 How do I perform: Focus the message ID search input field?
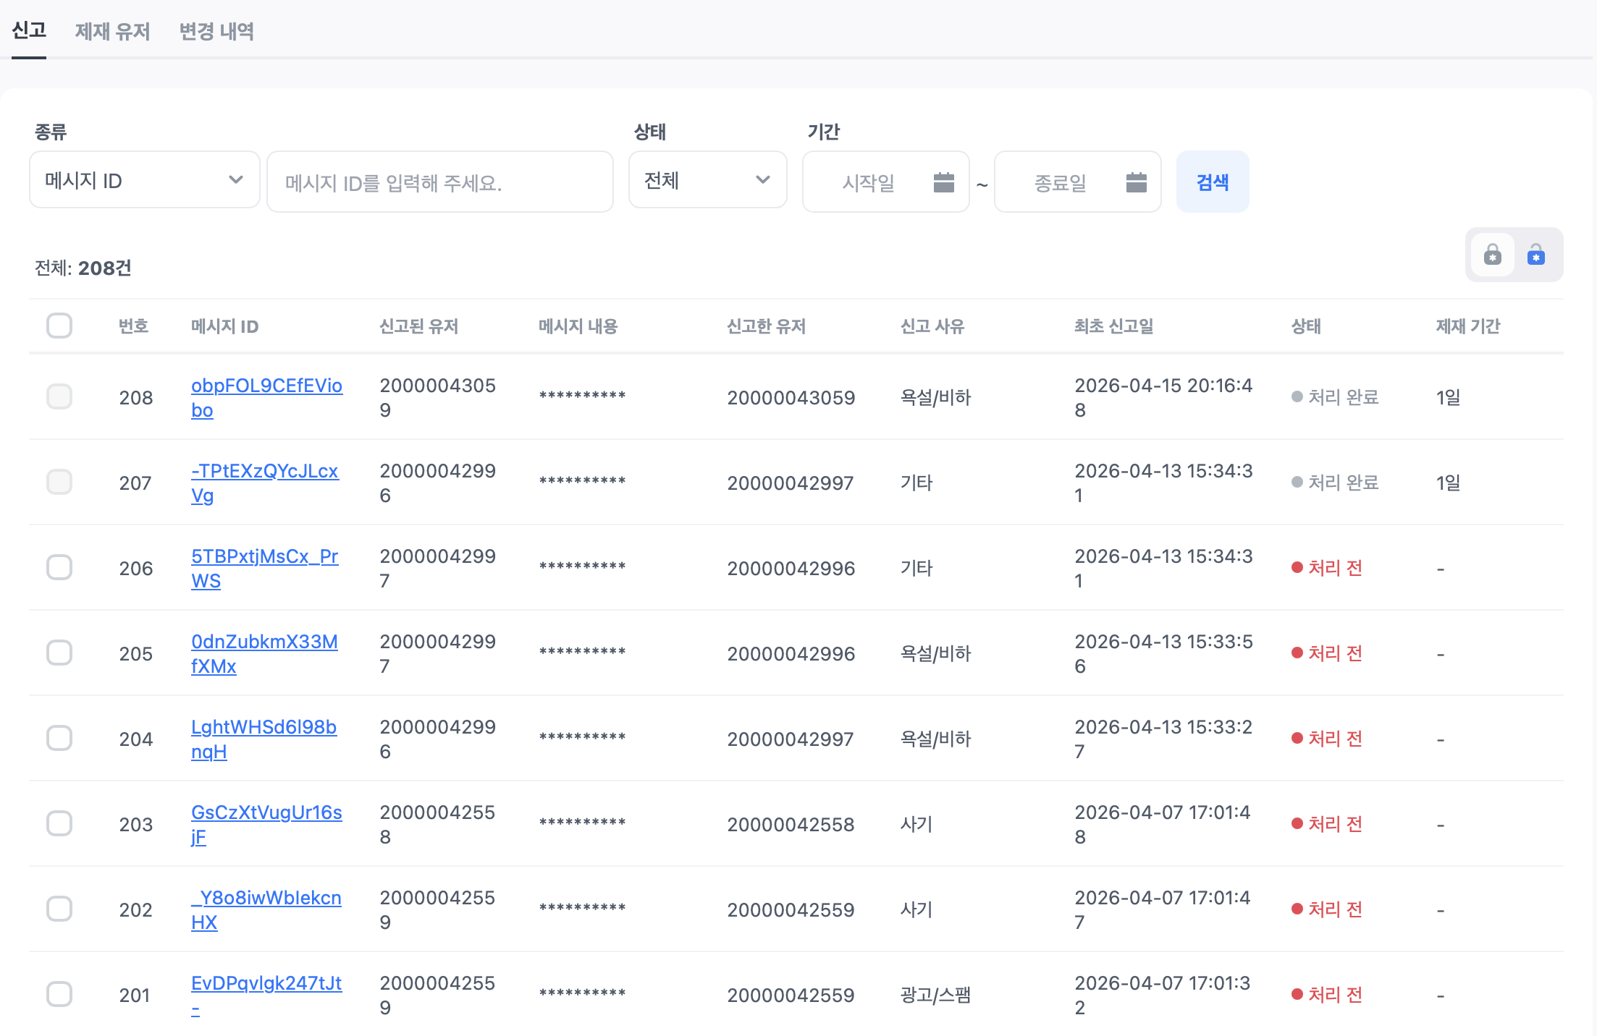point(439,182)
